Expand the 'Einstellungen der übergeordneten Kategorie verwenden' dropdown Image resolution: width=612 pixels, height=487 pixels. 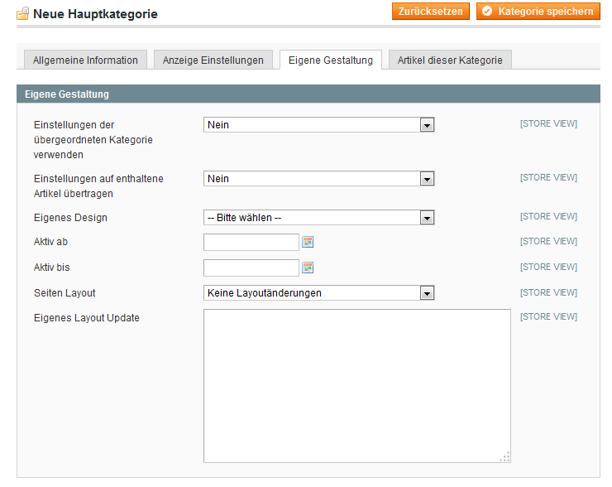pos(319,125)
